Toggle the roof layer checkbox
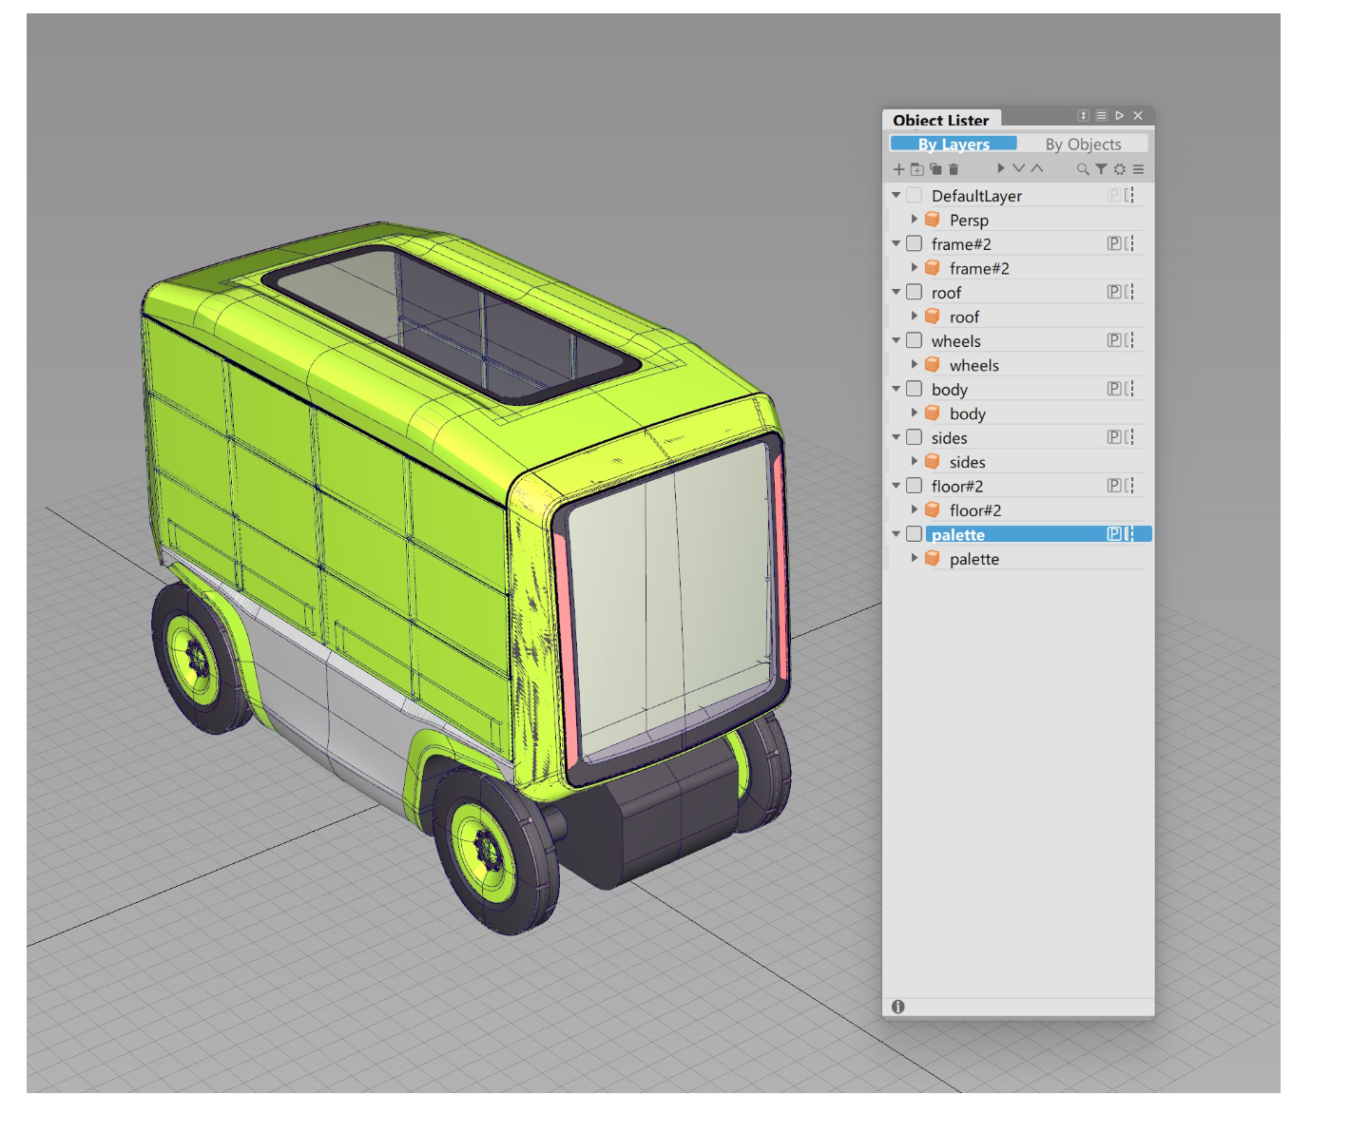The image size is (1369, 1134). tap(915, 292)
